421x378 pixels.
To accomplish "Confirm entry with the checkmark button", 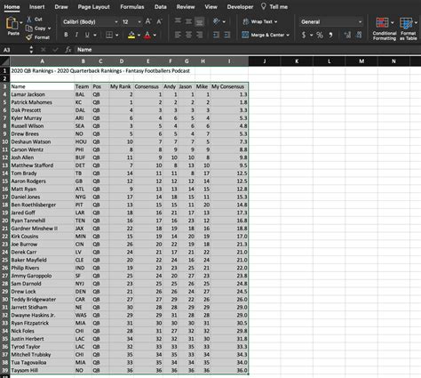I will click(x=55, y=50).
